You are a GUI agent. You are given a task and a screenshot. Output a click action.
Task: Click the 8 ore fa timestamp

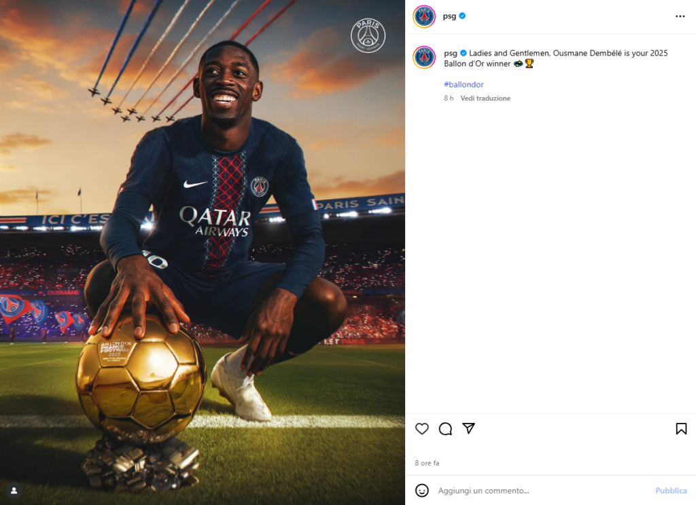[427, 463]
